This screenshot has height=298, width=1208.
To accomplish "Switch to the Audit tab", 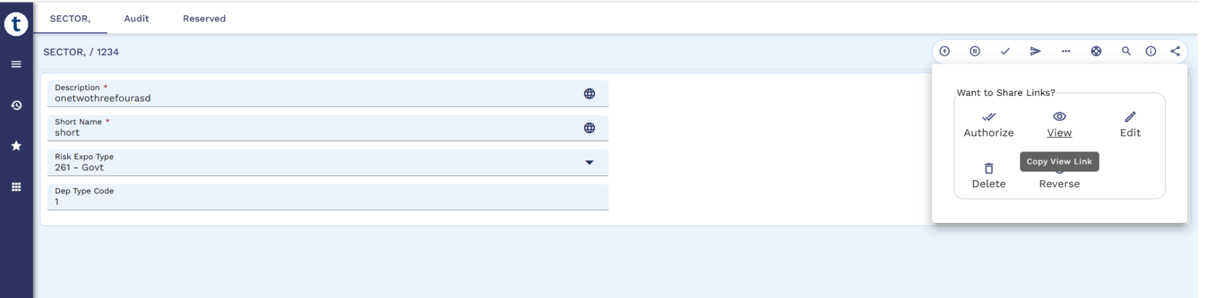I will click(x=136, y=19).
